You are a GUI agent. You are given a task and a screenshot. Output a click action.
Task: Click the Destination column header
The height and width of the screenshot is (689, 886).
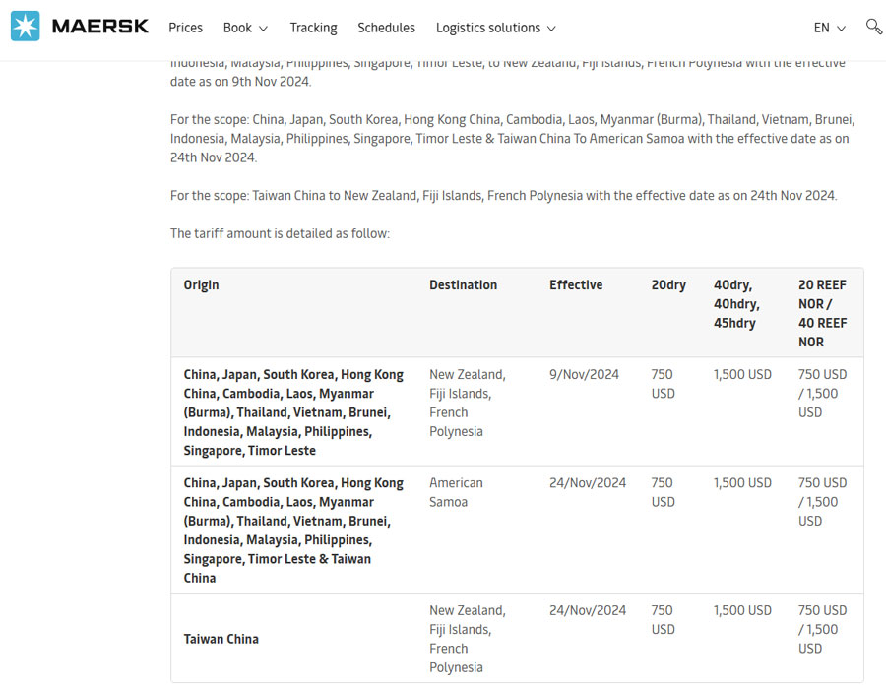[463, 285]
